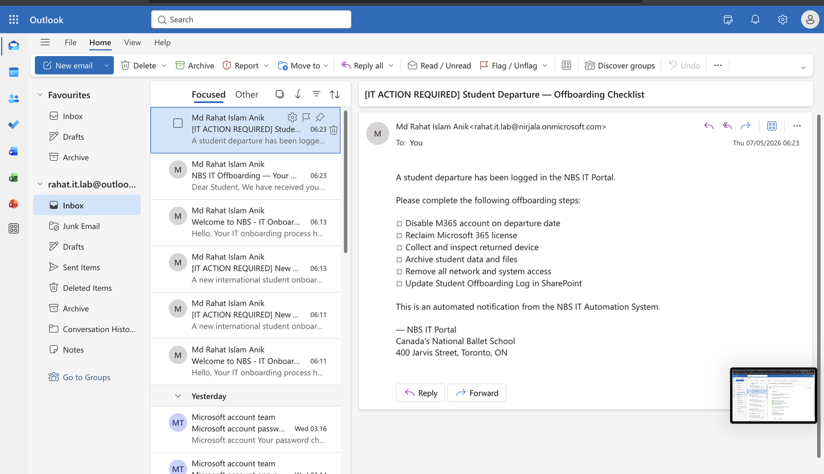Select the View ribbon tab
824x474 pixels.
(x=132, y=42)
